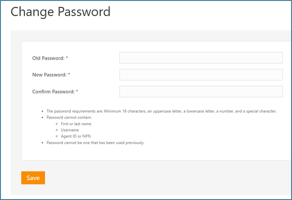Select the Confirm Password input field
The height and width of the screenshot is (200, 292).
(x=201, y=91)
